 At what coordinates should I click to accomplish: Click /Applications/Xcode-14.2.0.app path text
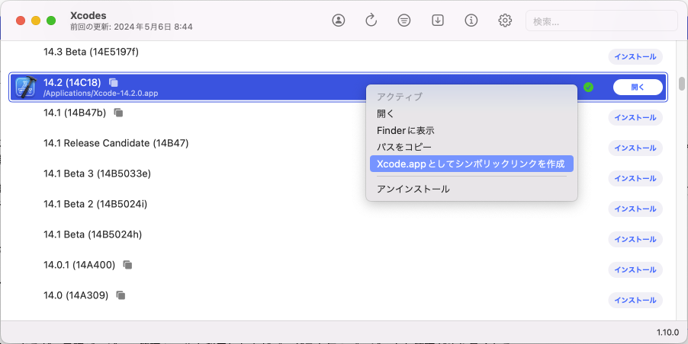click(x=101, y=93)
